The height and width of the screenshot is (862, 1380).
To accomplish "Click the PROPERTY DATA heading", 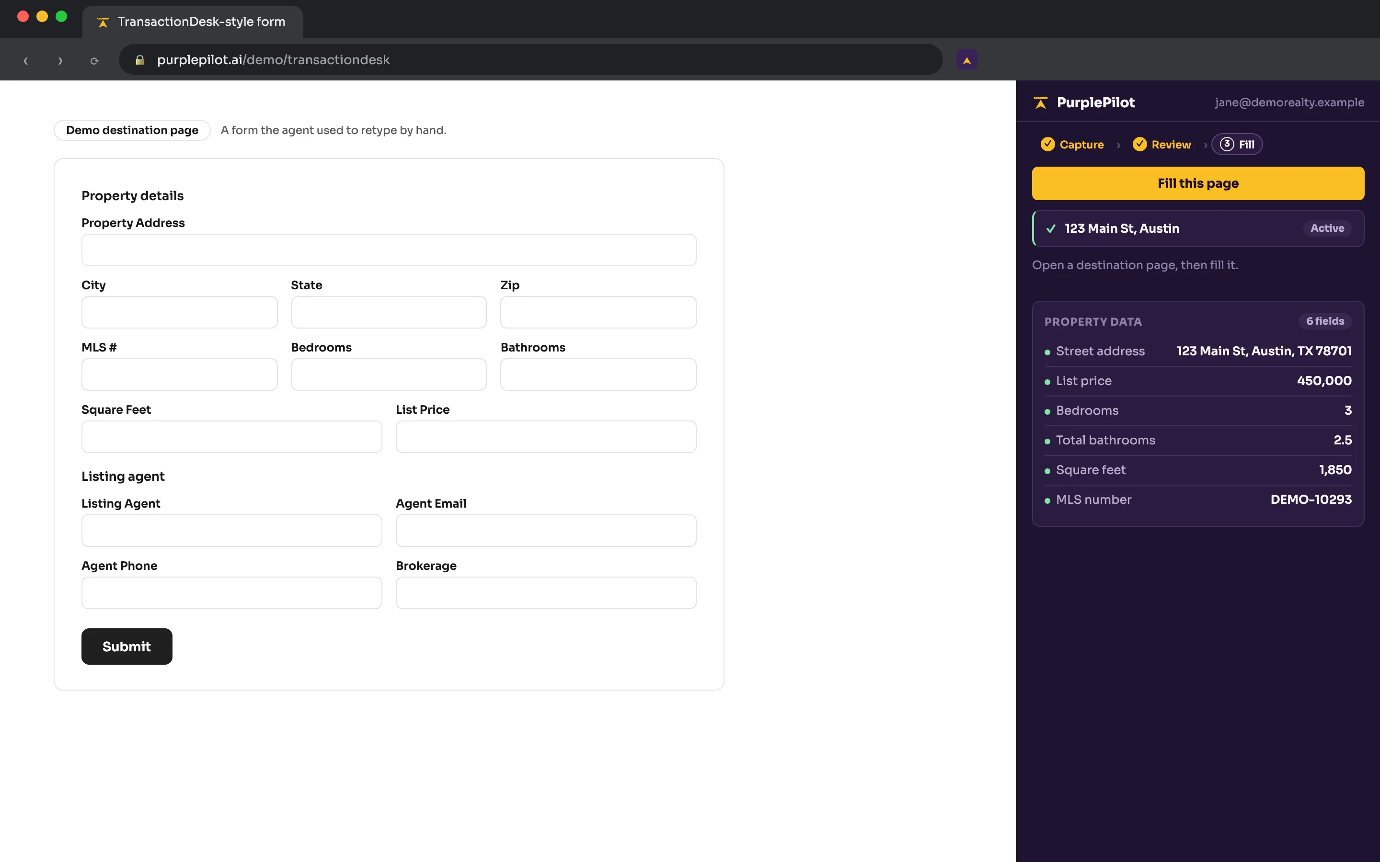I will click(1092, 321).
